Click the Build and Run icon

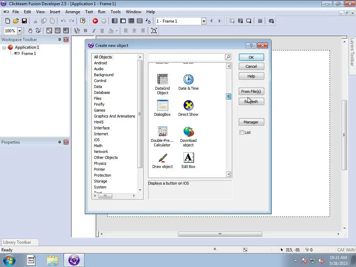271,21
